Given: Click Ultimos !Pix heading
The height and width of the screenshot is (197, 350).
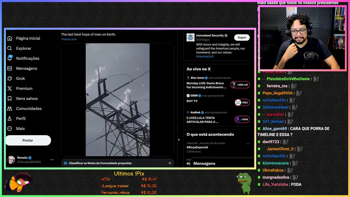Looking at the screenshot, I should click(x=129, y=174).
